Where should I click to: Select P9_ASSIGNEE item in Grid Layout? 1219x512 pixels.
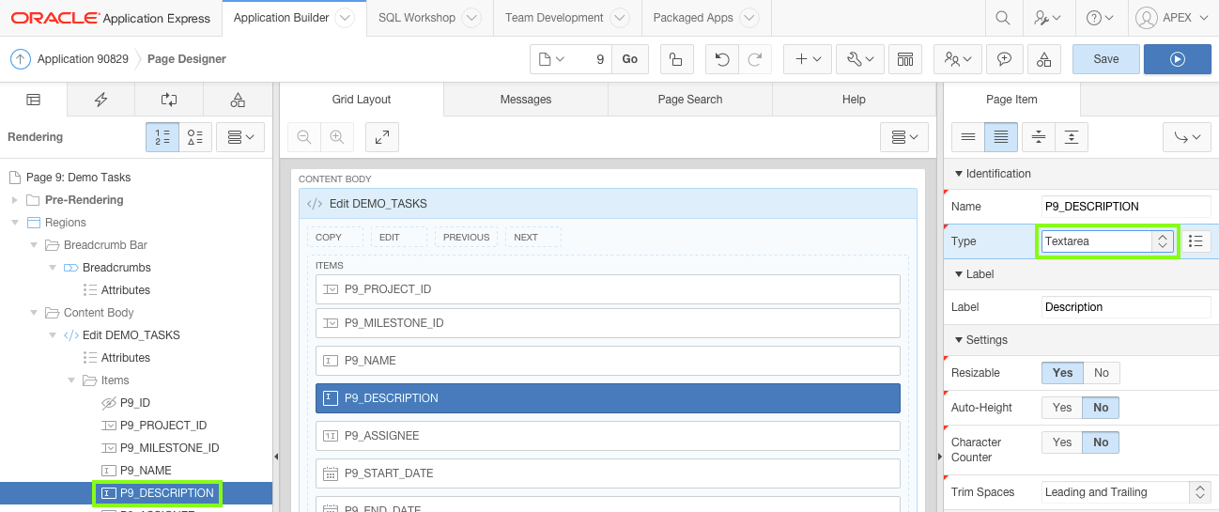click(x=608, y=436)
